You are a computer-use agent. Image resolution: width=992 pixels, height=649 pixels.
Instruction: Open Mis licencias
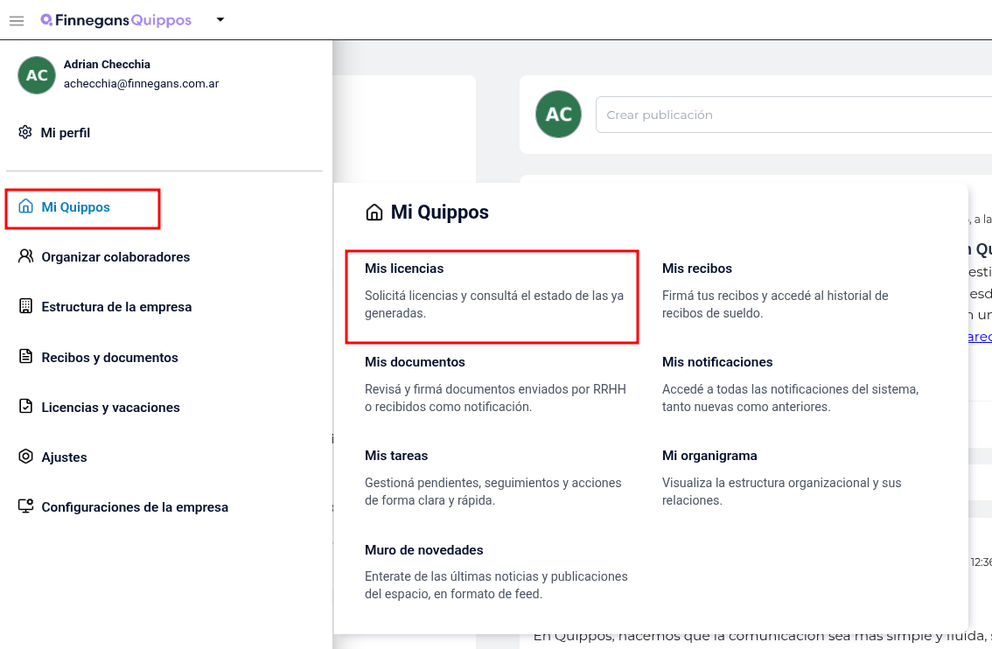pyautogui.click(x=403, y=269)
